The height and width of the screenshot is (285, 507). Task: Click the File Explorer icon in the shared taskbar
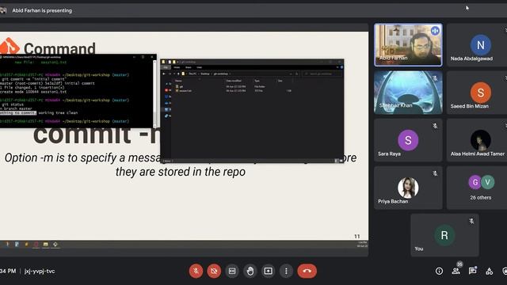pos(46,245)
